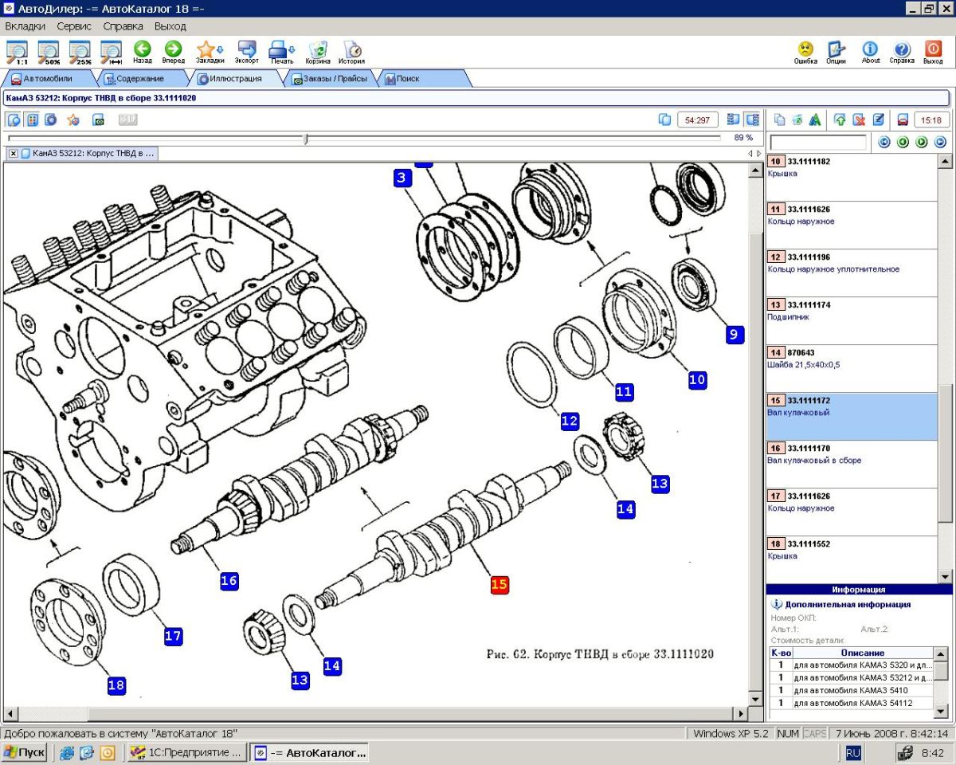Open the Пуск start menu

24,752
